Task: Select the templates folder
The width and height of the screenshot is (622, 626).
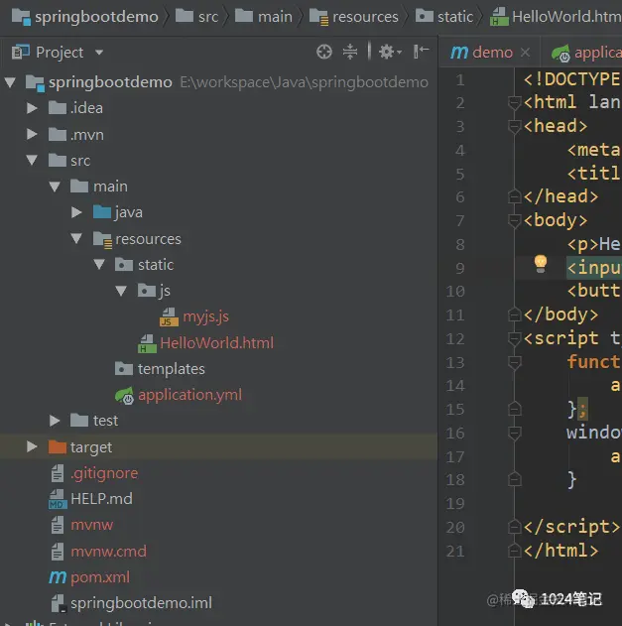Action: point(172,369)
